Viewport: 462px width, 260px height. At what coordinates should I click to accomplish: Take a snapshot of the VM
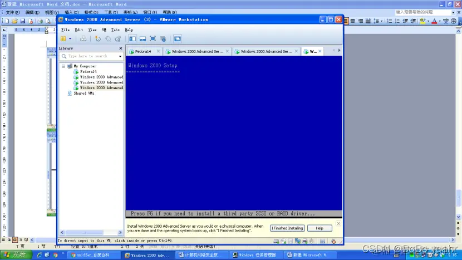coord(97,38)
